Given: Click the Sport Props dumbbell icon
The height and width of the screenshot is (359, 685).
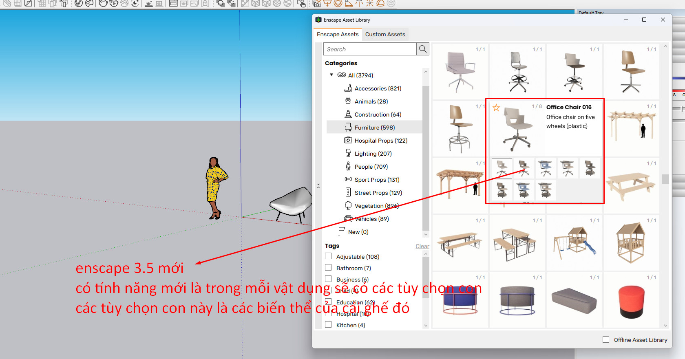Looking at the screenshot, I should point(348,179).
